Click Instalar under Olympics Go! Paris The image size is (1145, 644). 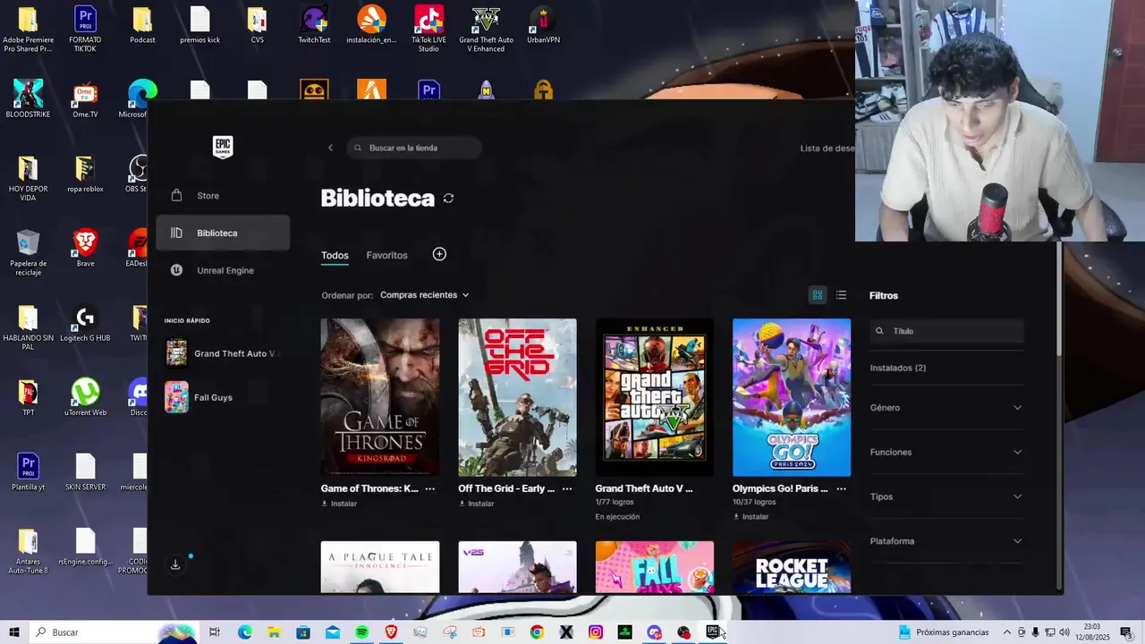point(751,516)
